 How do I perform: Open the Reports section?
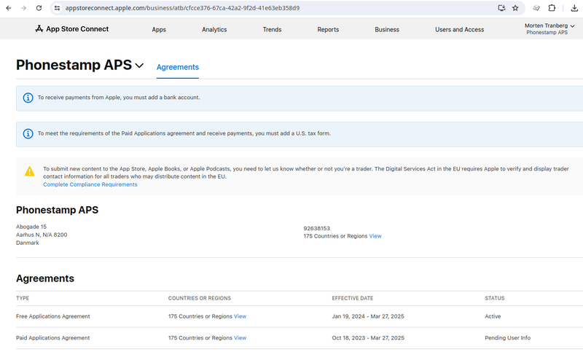pyautogui.click(x=328, y=29)
